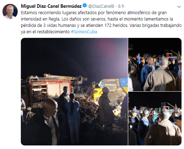Screen dimensions: 184x149
Task: Click Miguel Díaz-Canel's profile avatar
Action: point(10,11)
